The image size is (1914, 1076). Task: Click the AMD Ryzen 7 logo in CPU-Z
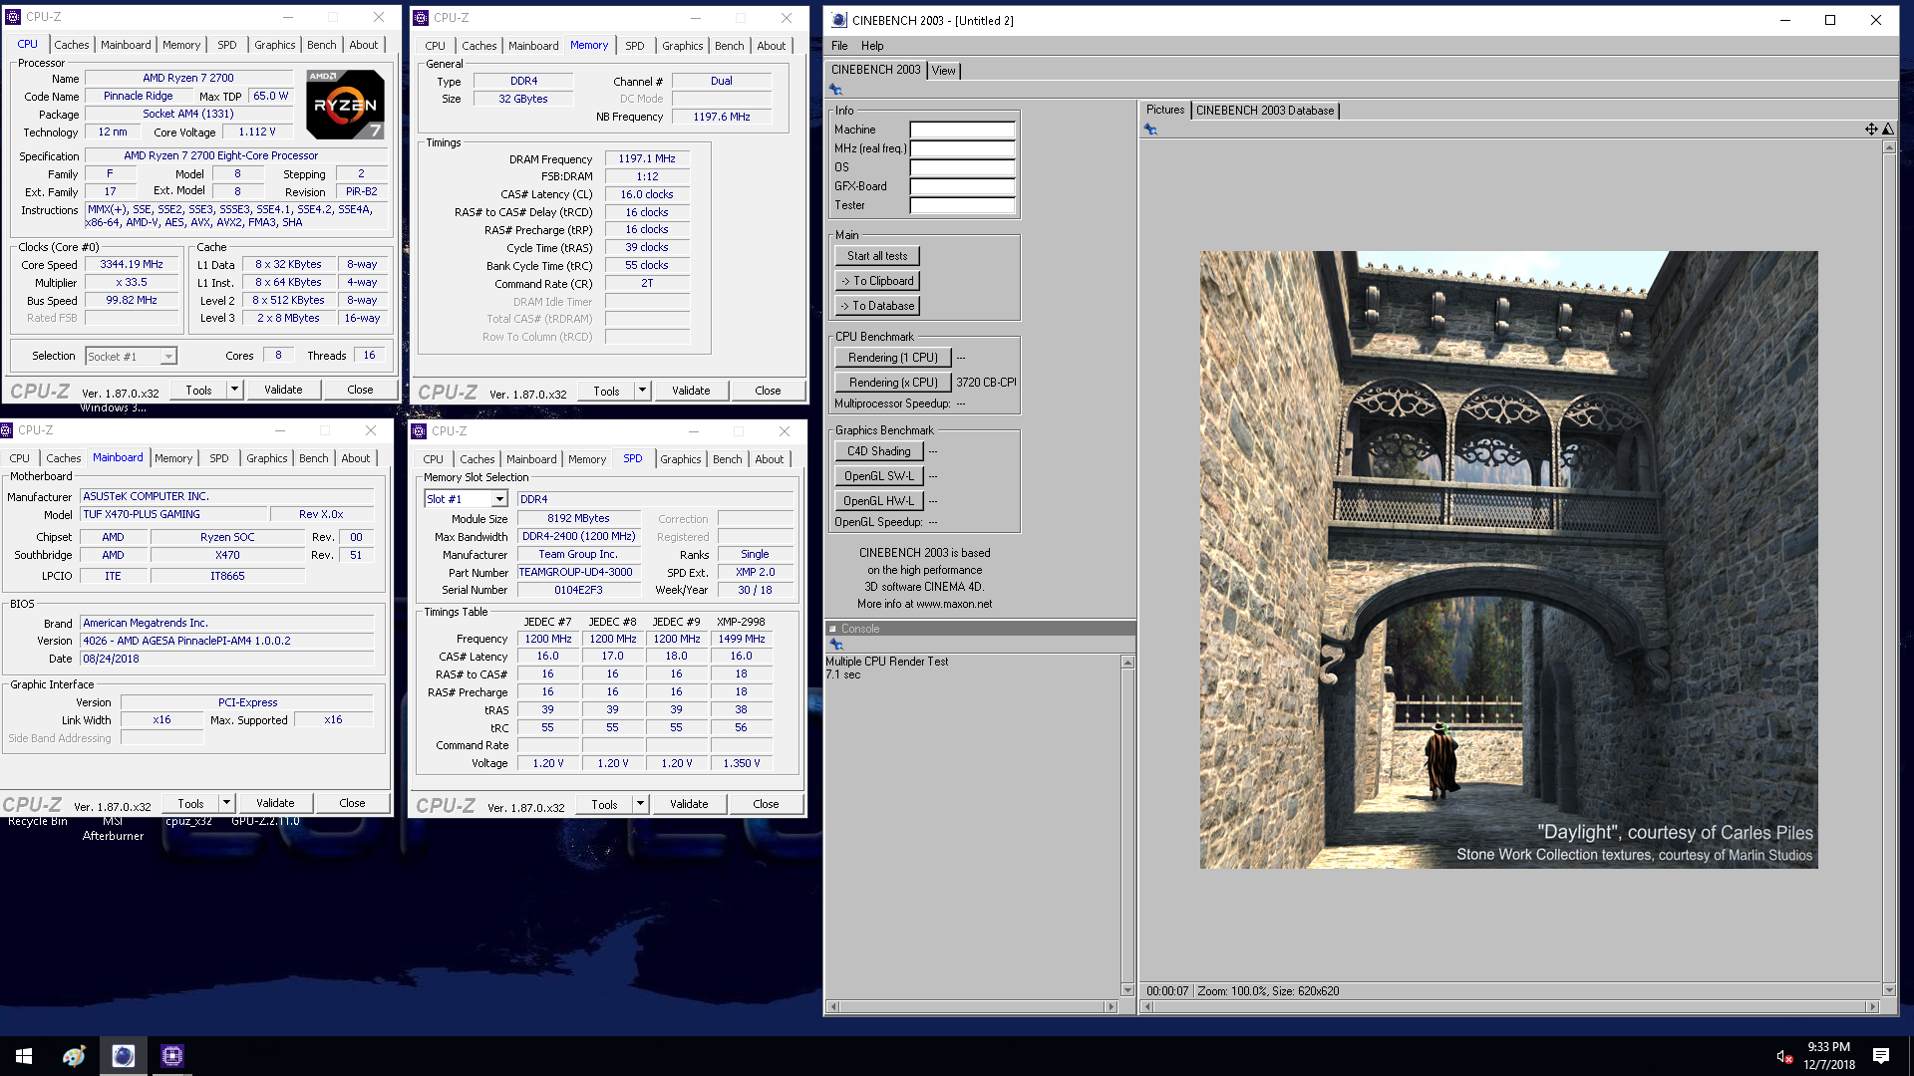pyautogui.click(x=345, y=104)
